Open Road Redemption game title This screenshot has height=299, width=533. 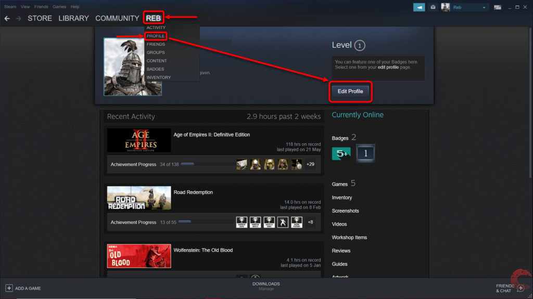point(193,192)
